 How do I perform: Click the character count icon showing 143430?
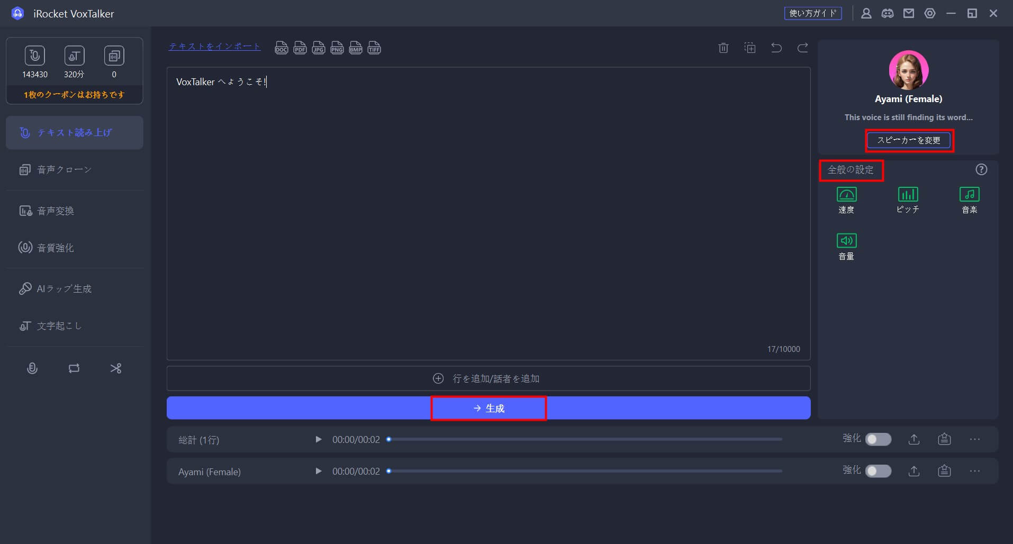[35, 56]
